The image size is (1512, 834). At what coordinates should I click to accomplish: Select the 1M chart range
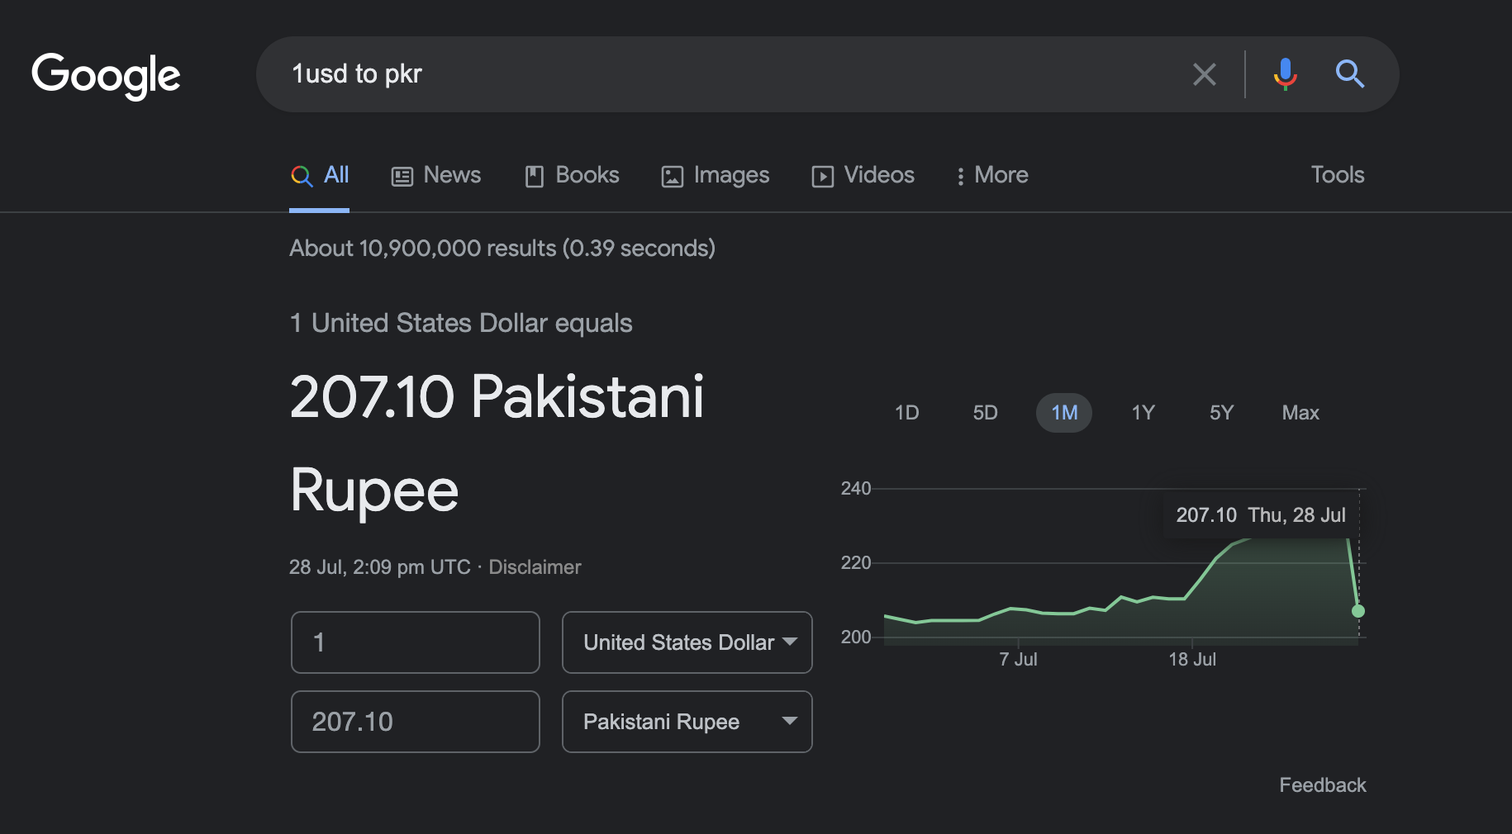[x=1064, y=413]
